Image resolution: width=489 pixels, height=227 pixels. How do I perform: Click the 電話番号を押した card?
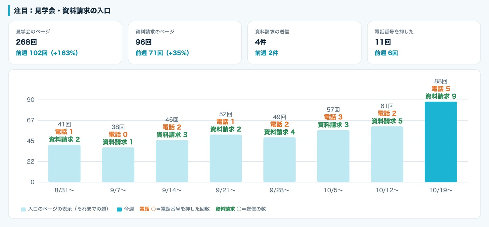424,43
